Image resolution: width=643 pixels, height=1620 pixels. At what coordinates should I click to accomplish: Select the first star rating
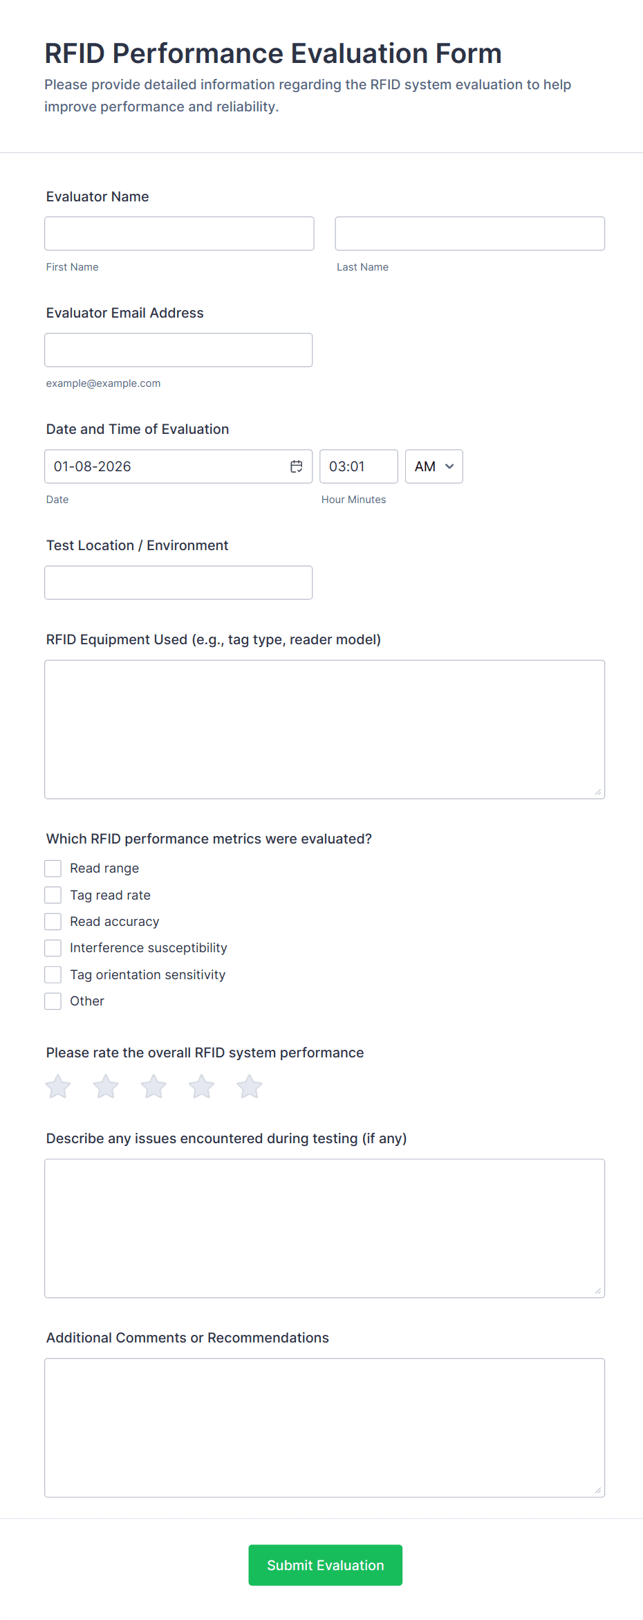57,1086
